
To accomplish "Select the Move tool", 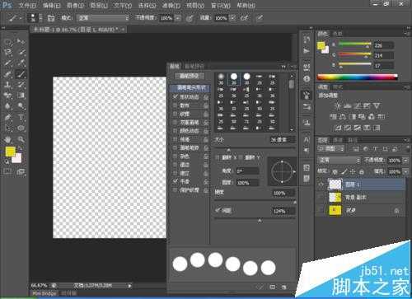I will [x=21, y=41].
